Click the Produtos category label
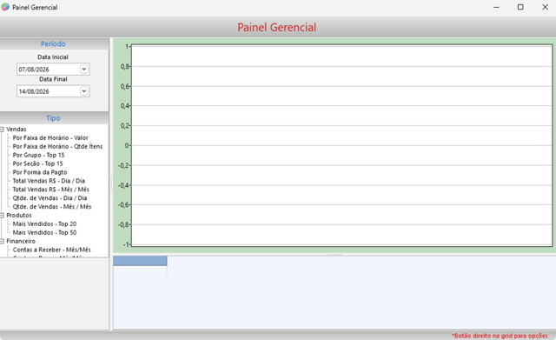Screen dimensions: 556x340 click(x=19, y=215)
